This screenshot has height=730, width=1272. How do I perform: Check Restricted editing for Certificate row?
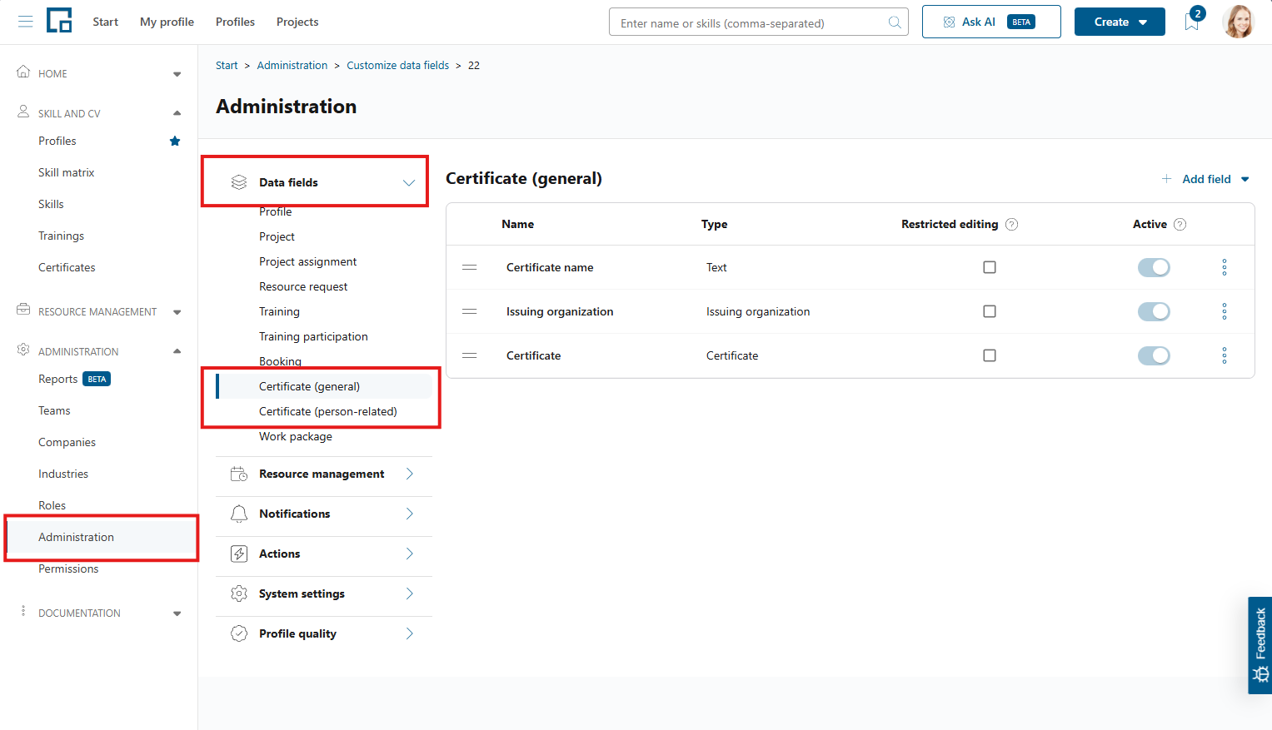pyautogui.click(x=990, y=355)
